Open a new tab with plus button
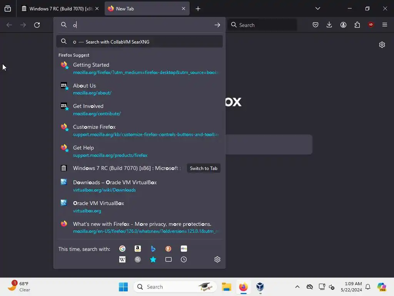Viewport: 394px width, 296px height. [x=198, y=9]
